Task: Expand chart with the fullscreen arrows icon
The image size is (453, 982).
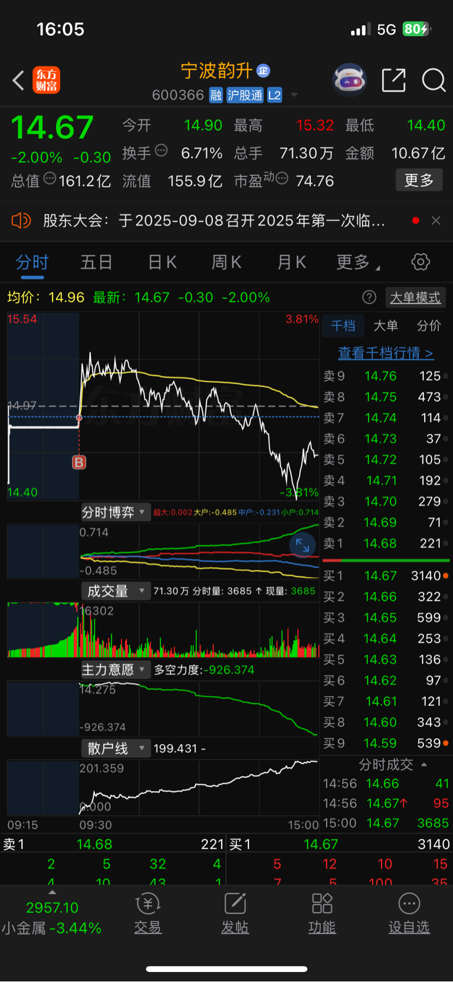Action: 303,545
